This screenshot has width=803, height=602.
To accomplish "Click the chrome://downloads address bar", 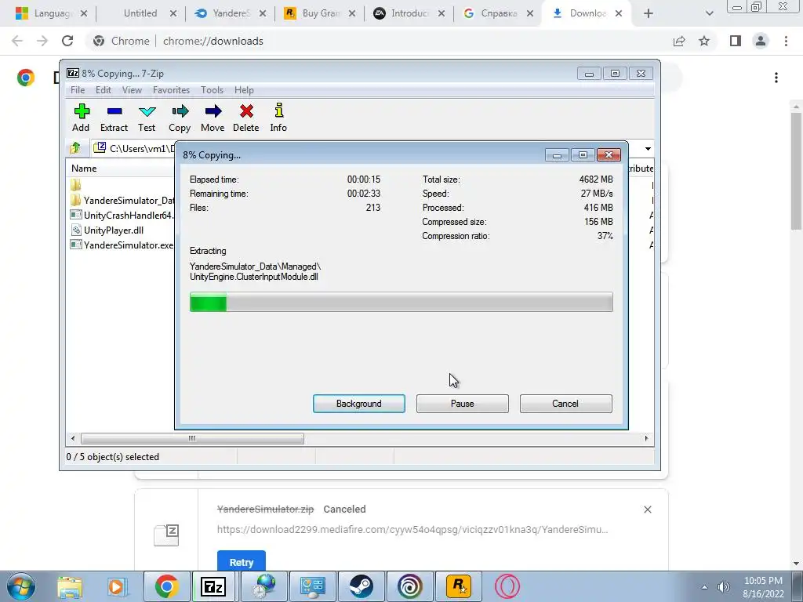I will click(x=379, y=41).
